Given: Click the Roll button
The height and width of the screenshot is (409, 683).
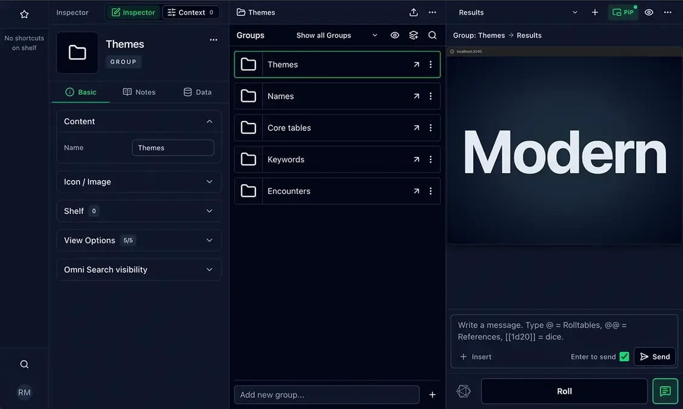Looking at the screenshot, I should tap(564, 391).
